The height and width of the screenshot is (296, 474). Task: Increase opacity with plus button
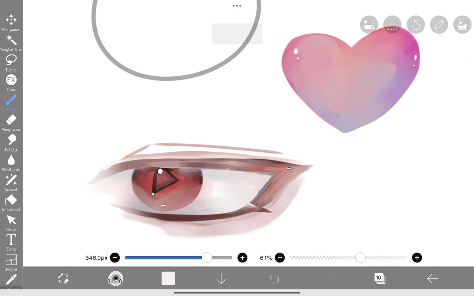tap(417, 258)
